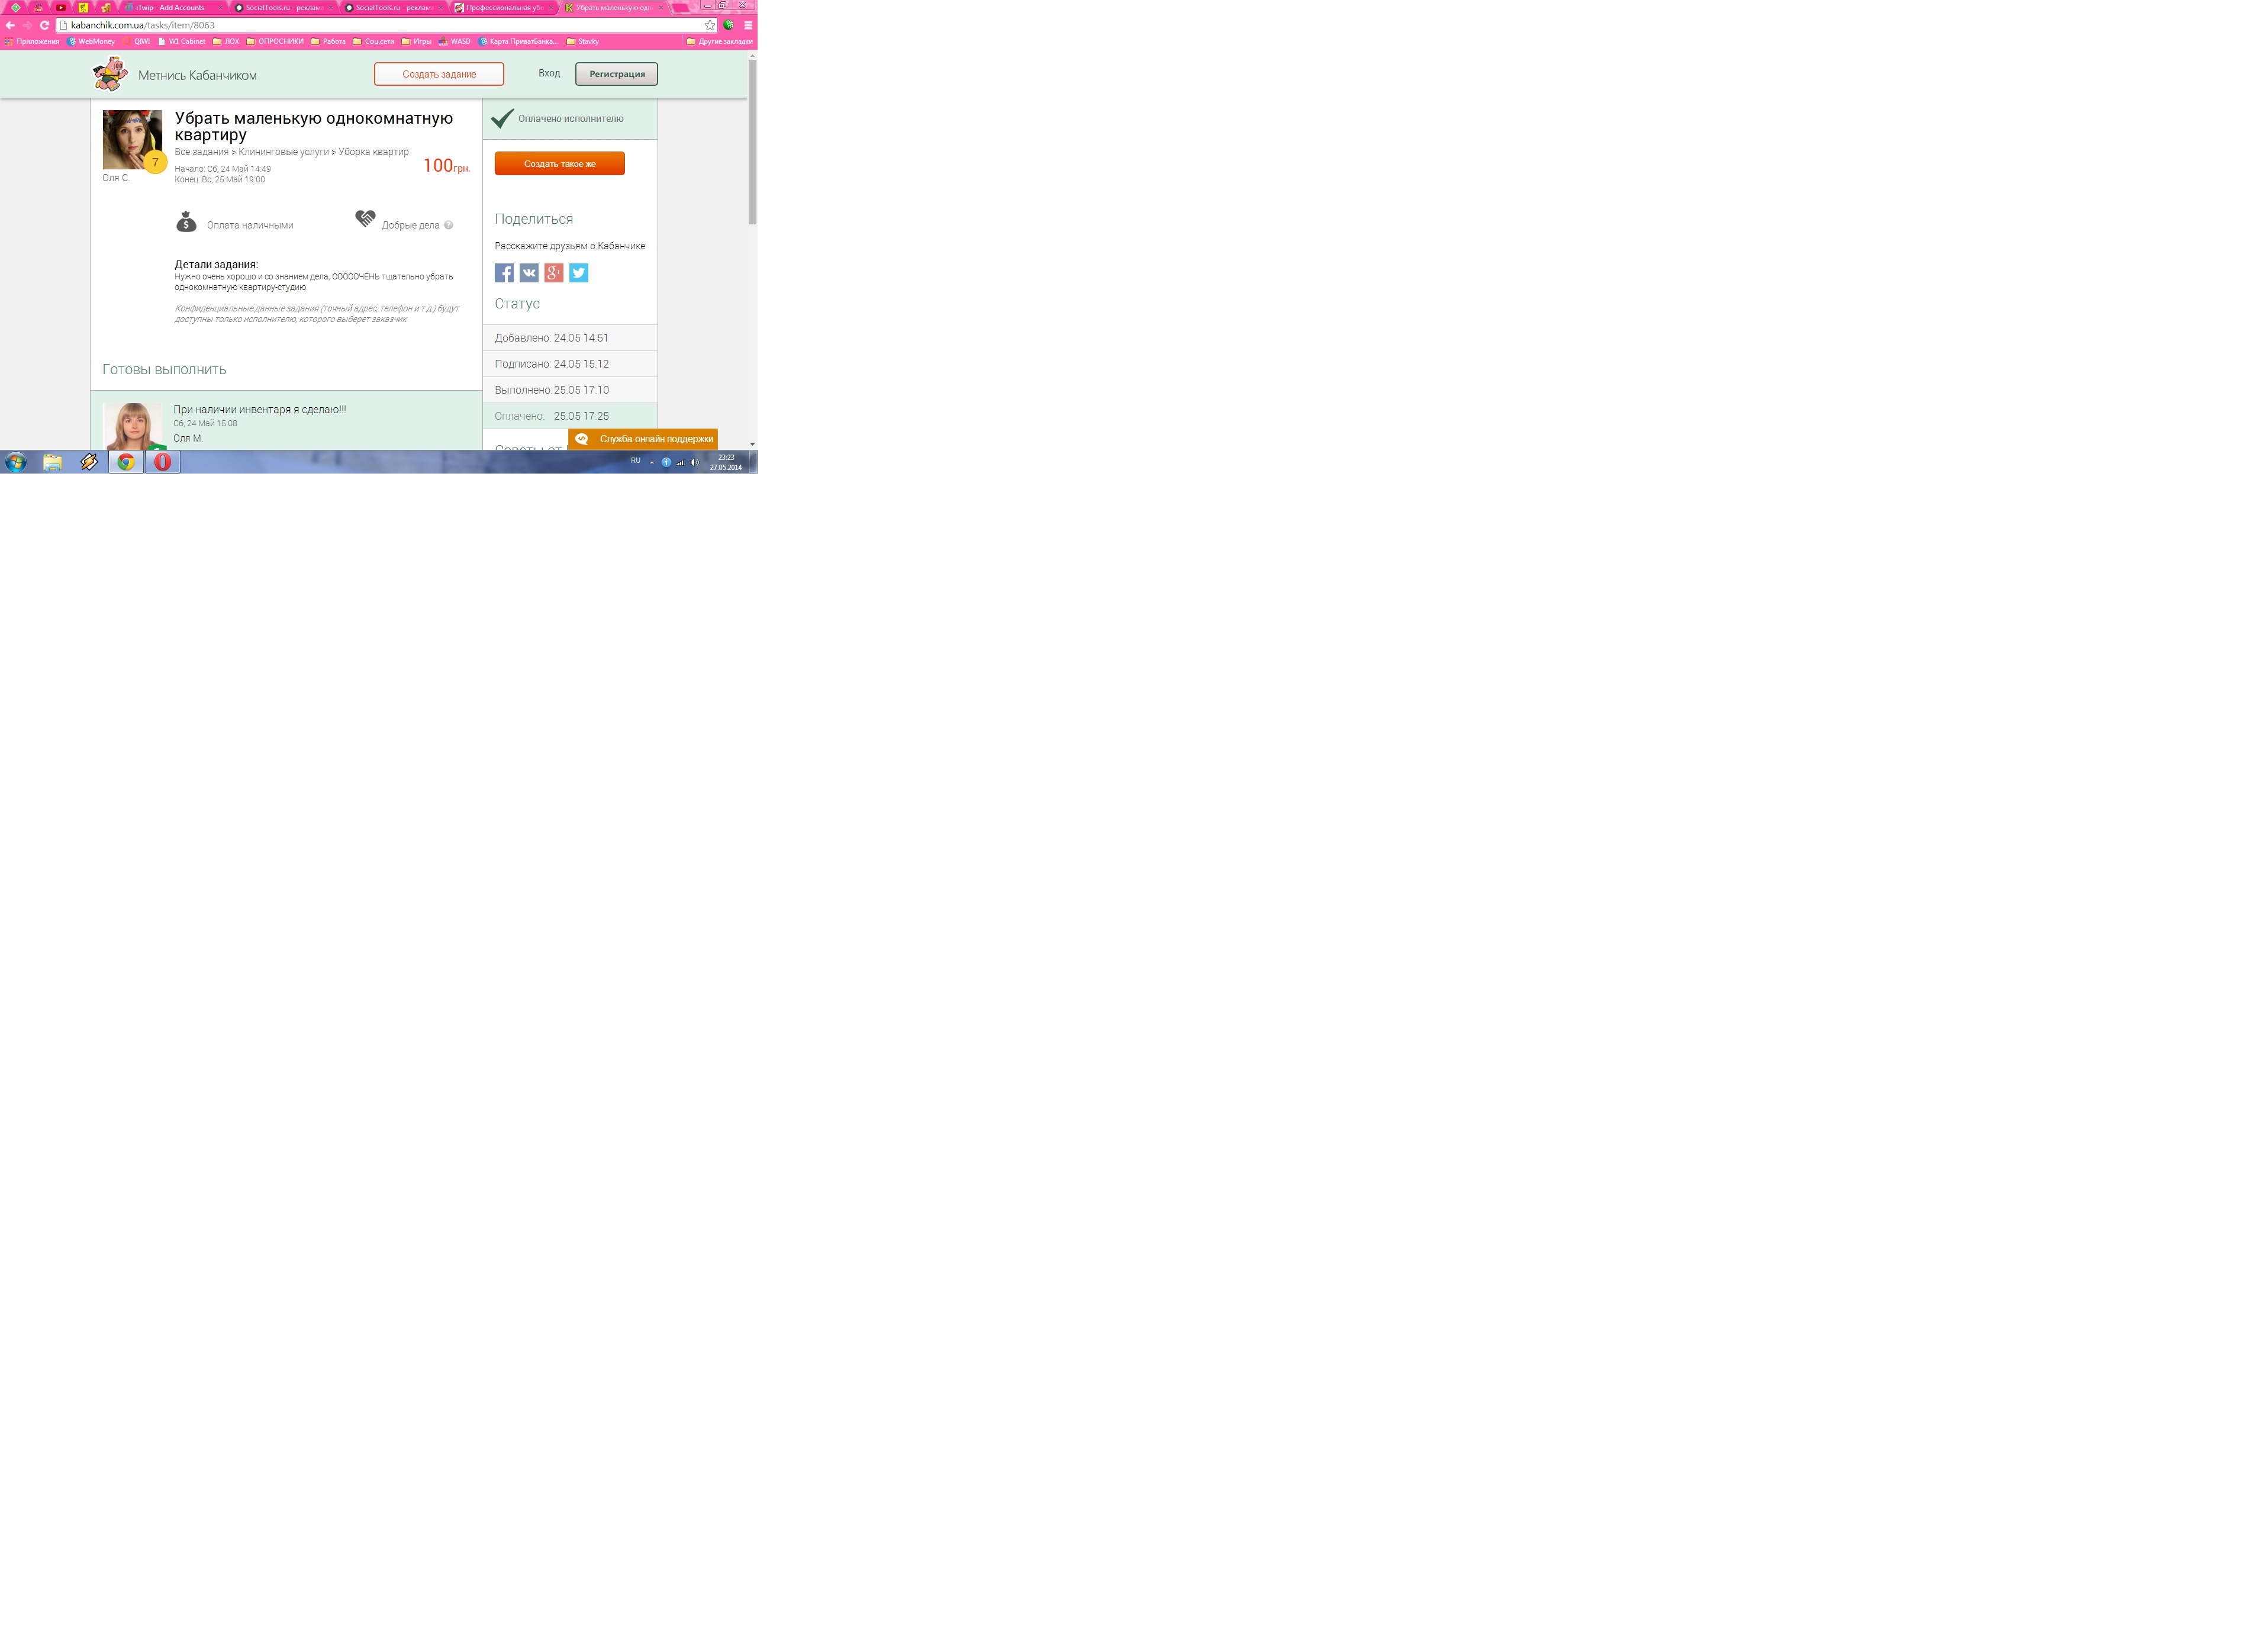The image size is (2268, 1629).
Task: Open Windows Explorer from the taskbar
Action: pyautogui.click(x=52, y=462)
